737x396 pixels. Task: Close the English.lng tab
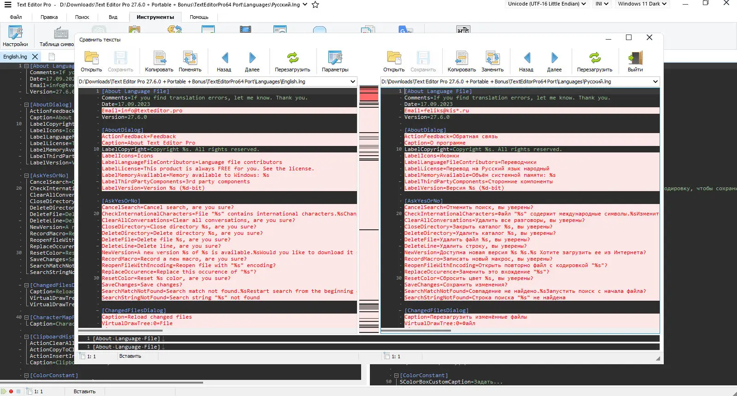click(x=35, y=57)
